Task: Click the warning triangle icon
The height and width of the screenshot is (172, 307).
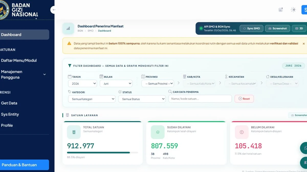Action: [x=69, y=44]
